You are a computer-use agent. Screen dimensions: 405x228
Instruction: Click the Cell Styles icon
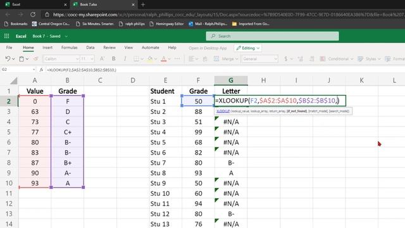[360, 59]
